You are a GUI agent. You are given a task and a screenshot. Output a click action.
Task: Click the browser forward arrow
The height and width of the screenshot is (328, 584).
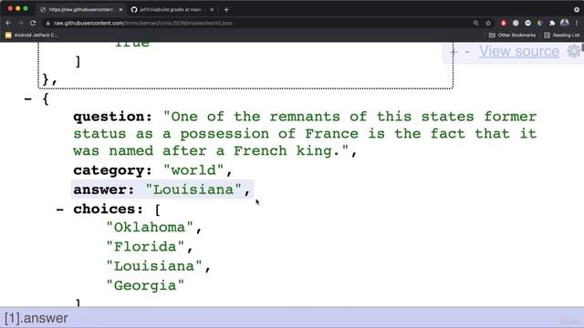(20, 23)
